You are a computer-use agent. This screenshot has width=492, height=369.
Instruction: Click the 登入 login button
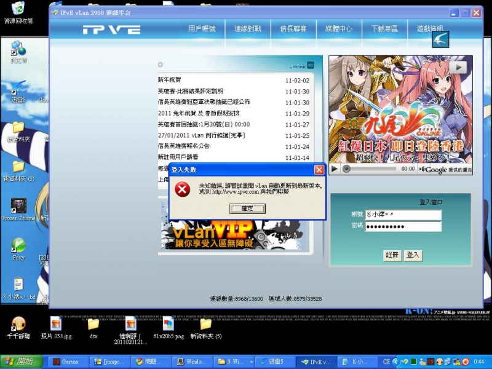point(413,255)
